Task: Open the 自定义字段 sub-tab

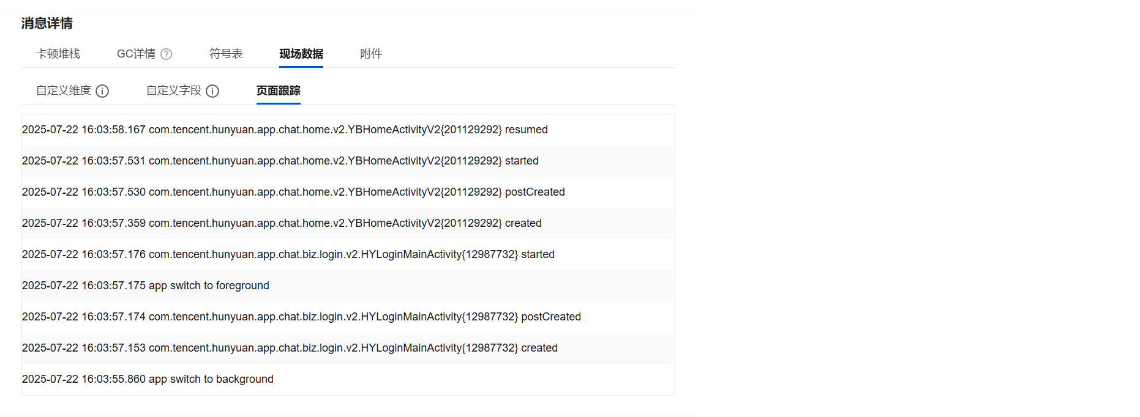Action: click(174, 90)
